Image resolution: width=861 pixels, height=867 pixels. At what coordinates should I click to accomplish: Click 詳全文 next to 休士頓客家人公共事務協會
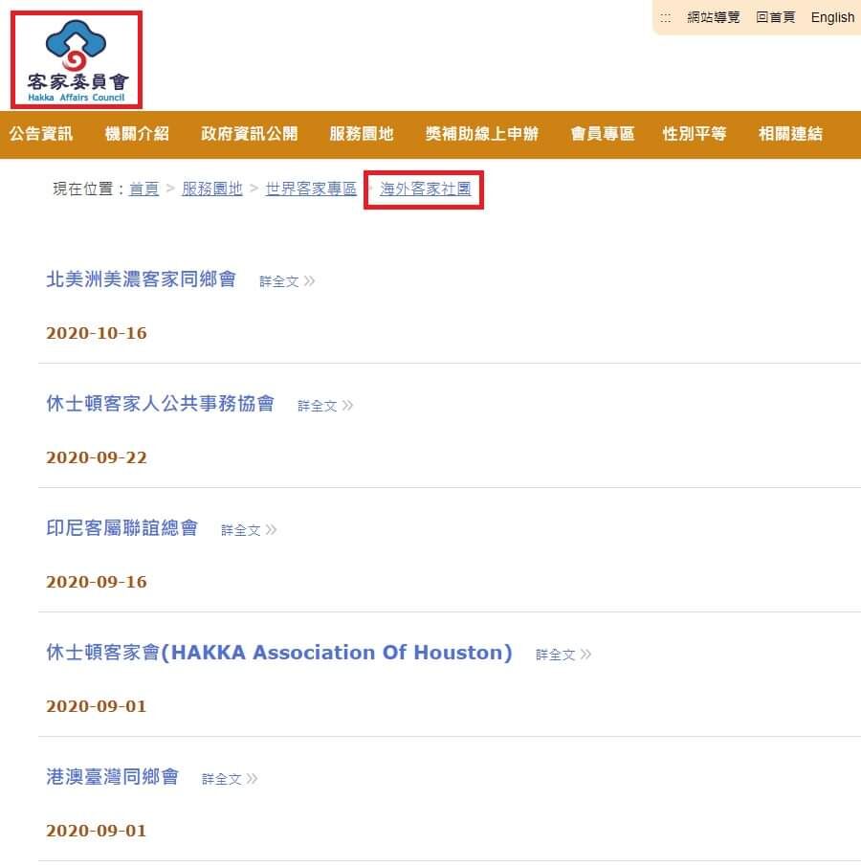325,406
